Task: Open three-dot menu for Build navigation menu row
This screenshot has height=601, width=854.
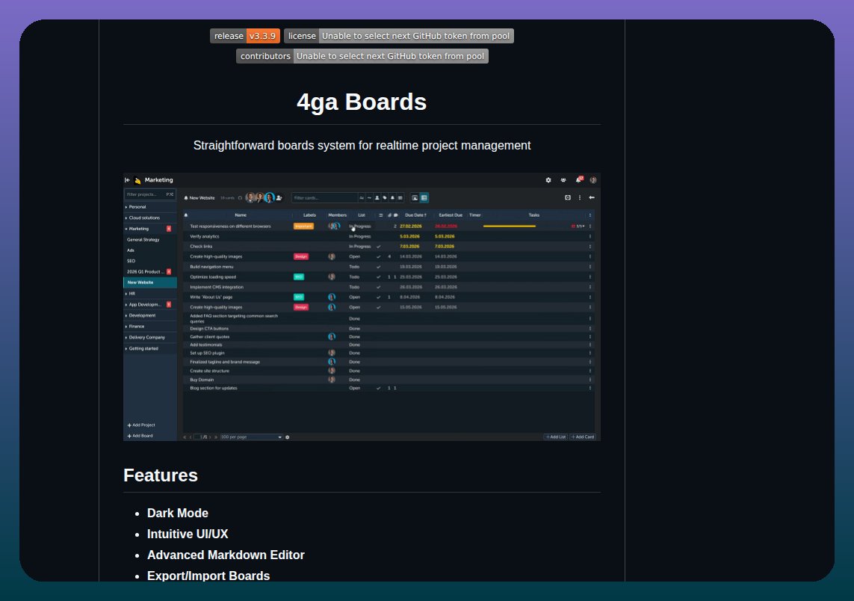Action: click(590, 267)
